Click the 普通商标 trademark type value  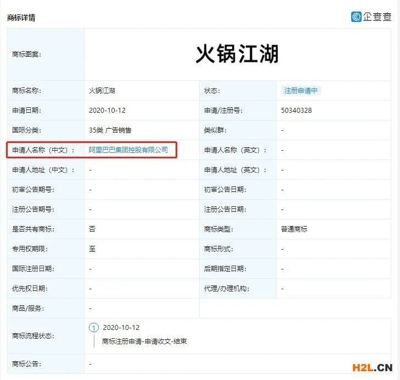[294, 229]
